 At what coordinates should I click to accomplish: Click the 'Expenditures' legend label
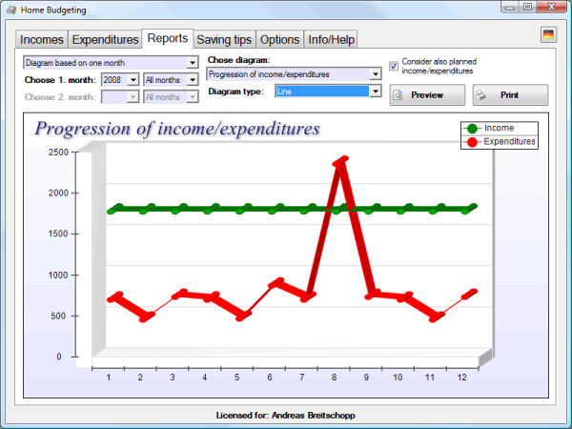coord(509,141)
